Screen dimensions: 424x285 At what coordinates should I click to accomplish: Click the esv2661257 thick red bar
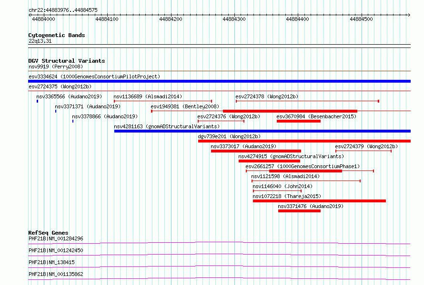[305, 171]
